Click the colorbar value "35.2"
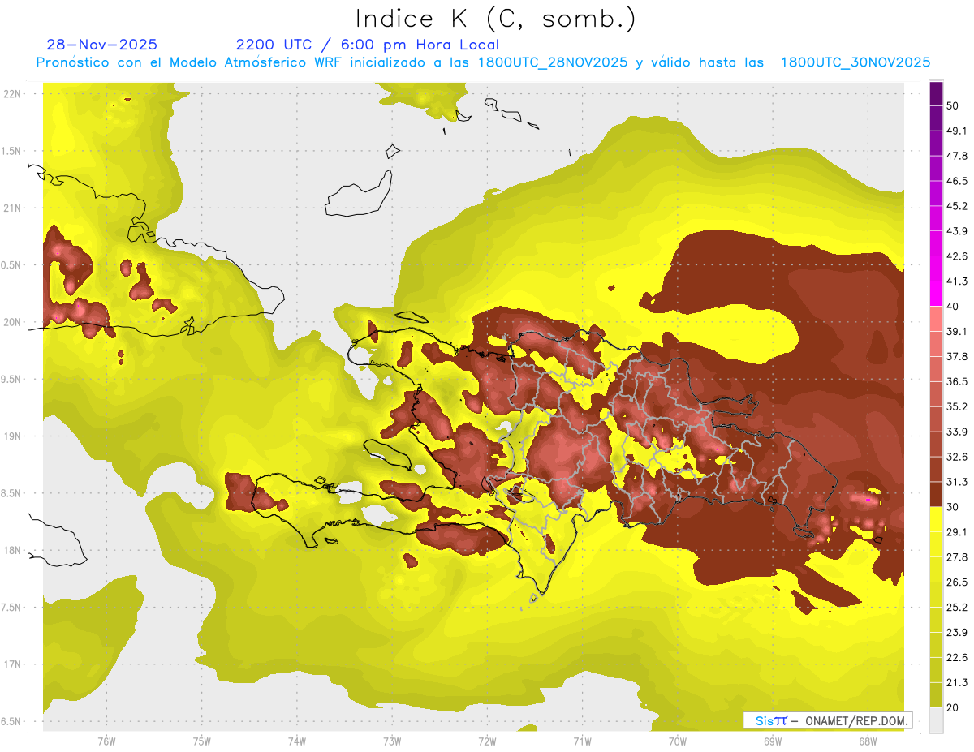 957,406
